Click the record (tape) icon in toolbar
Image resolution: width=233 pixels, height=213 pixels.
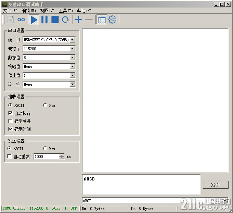coord(21,20)
